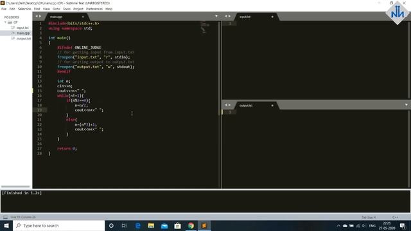Launch Microsoft Edge from the taskbar
The height and width of the screenshot is (231, 411).
[137, 225]
